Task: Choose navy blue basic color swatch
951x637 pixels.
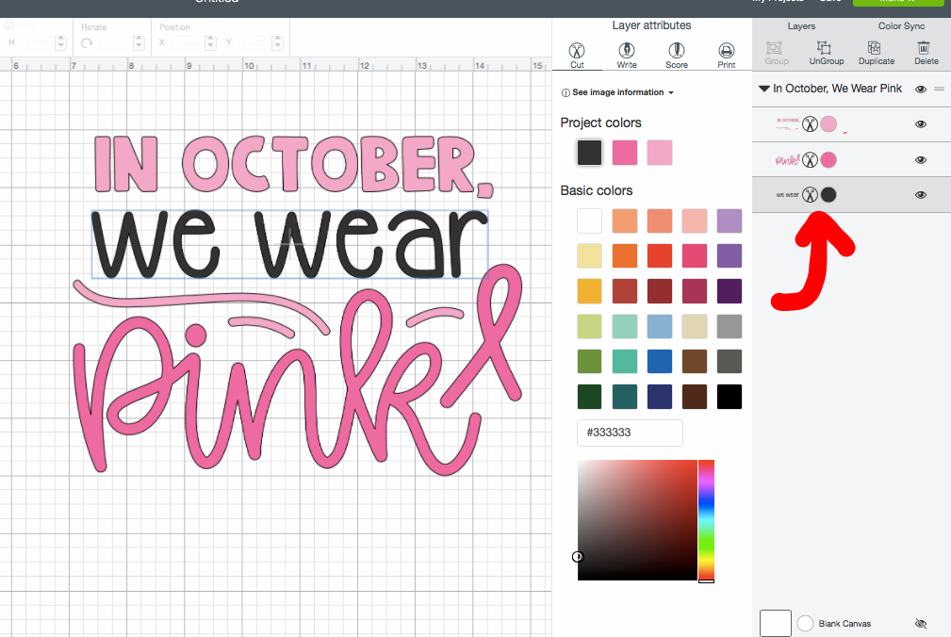Action: [659, 397]
